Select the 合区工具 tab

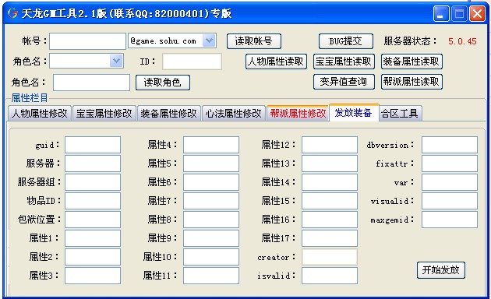click(400, 113)
